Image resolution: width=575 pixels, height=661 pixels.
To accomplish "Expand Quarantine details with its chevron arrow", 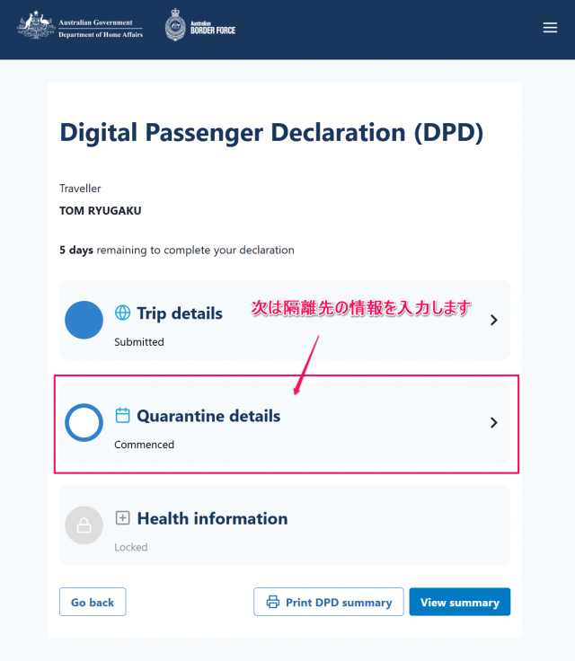I will (x=494, y=422).
